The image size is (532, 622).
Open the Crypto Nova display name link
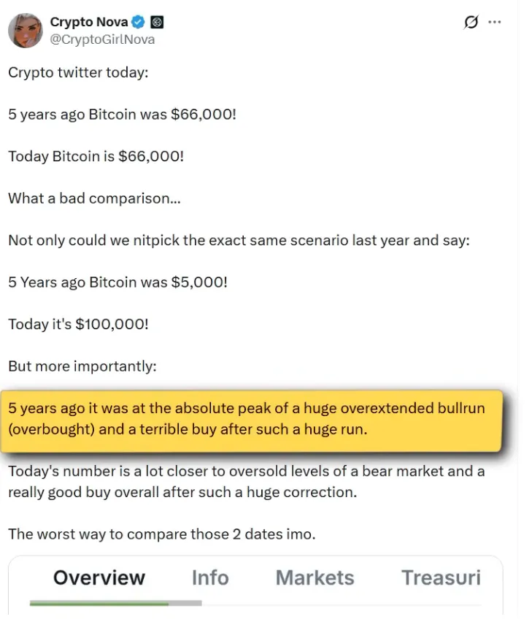(x=88, y=23)
